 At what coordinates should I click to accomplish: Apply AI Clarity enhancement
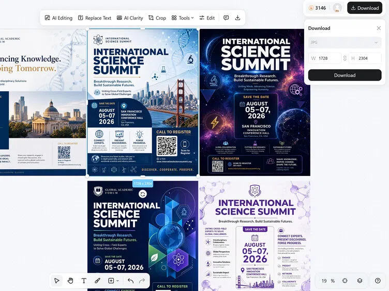pos(130,18)
